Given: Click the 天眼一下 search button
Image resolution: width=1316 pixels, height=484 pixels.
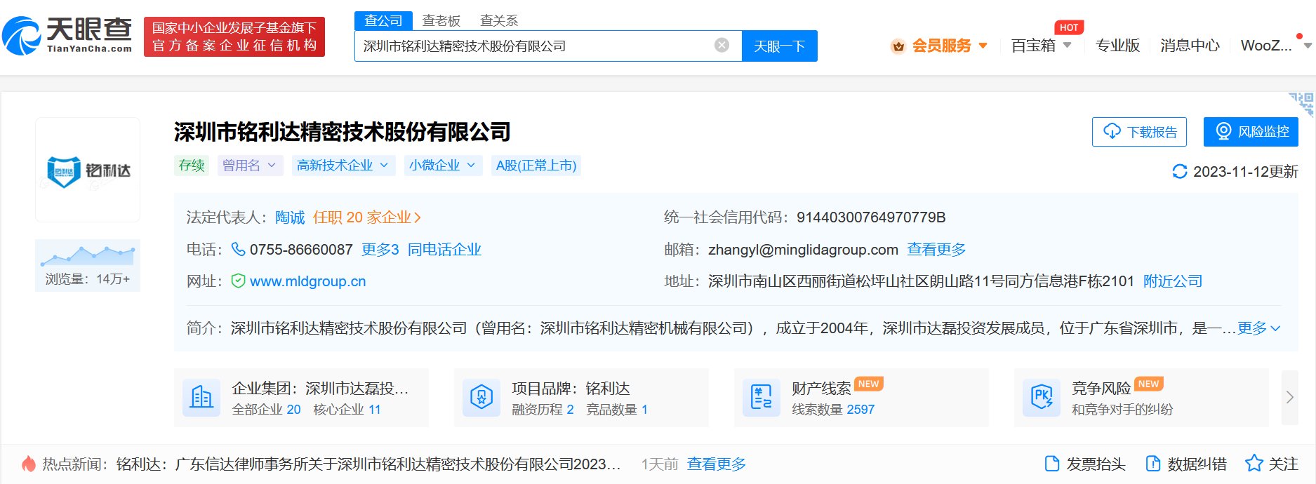Looking at the screenshot, I should (779, 46).
